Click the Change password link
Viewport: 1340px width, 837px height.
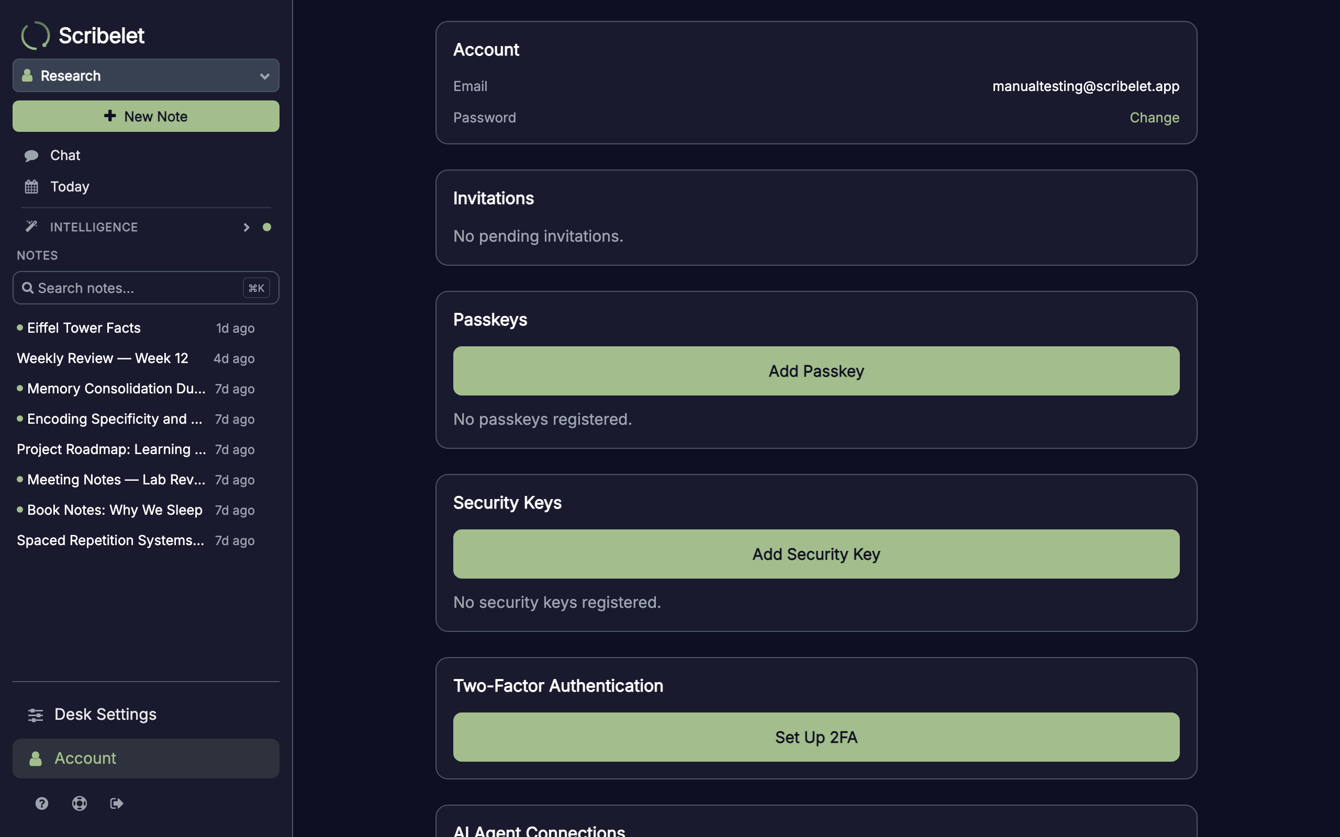1154,117
